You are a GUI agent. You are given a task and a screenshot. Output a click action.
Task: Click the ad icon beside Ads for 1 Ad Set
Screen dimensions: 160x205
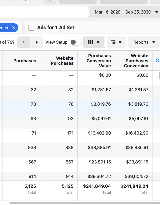31,28
